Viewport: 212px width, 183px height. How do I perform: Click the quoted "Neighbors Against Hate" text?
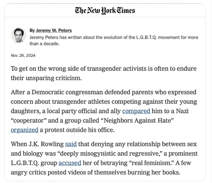point(139,121)
